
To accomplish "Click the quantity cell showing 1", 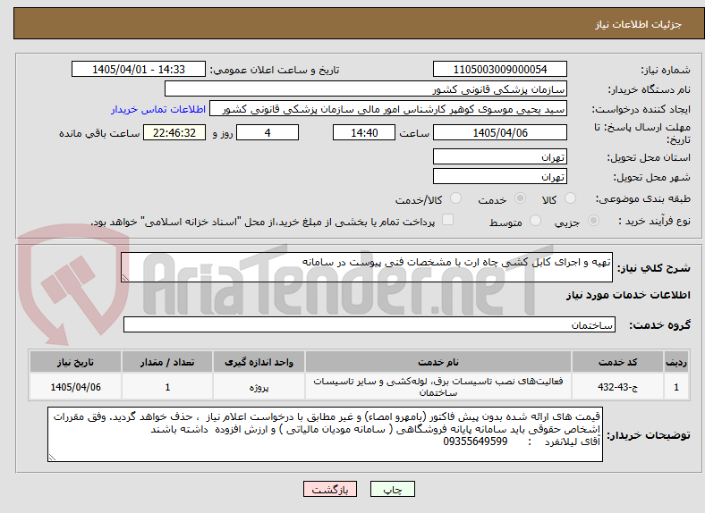I will coord(167,387).
